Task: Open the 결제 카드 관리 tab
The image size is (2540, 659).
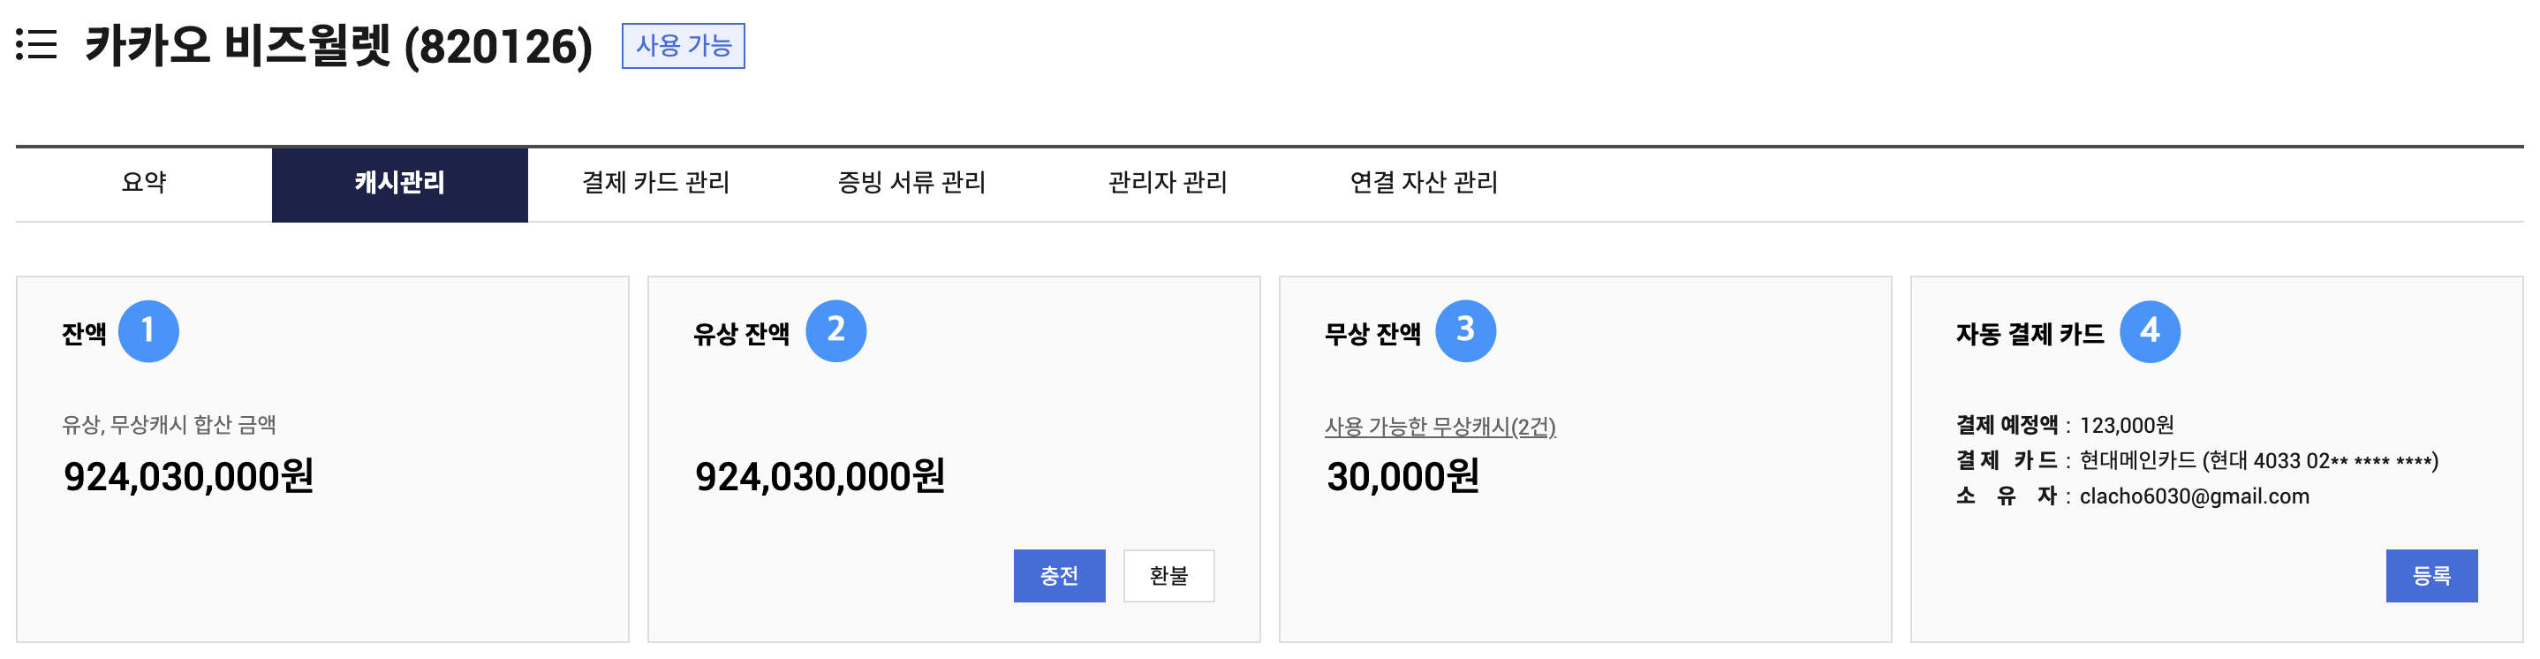Action: [x=655, y=184]
